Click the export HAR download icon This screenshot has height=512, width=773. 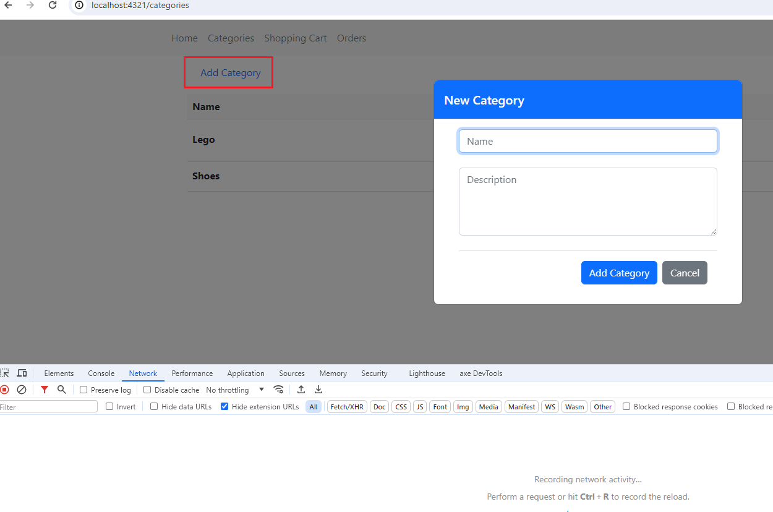tap(318, 390)
